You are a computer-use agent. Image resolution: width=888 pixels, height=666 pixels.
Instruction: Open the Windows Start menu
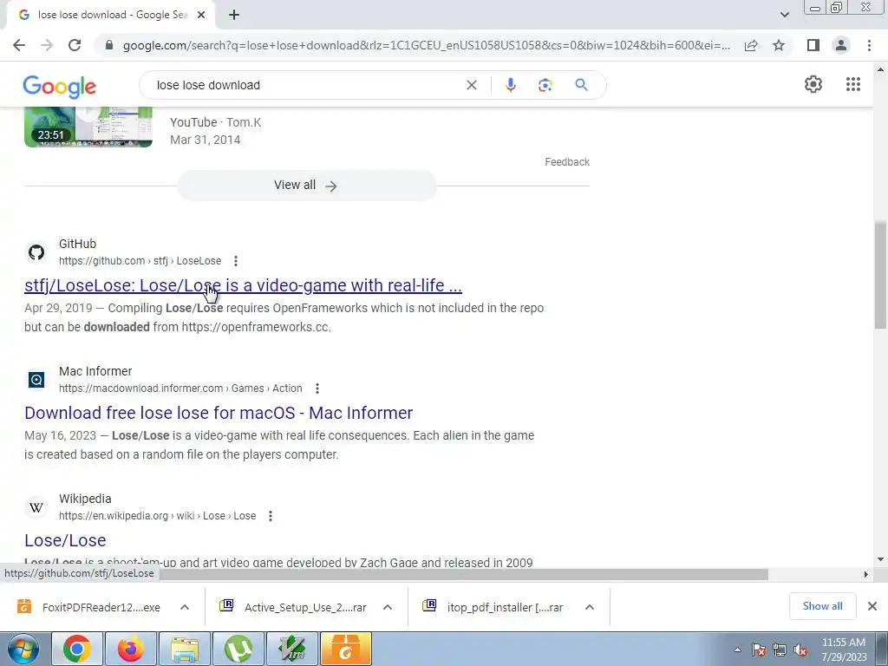[x=23, y=649]
